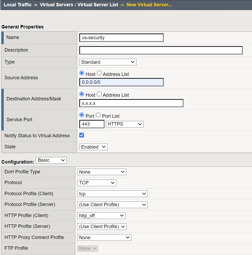
Task: Open the Protocol Profile (Server) dropdown
Action: [x=112, y=205]
